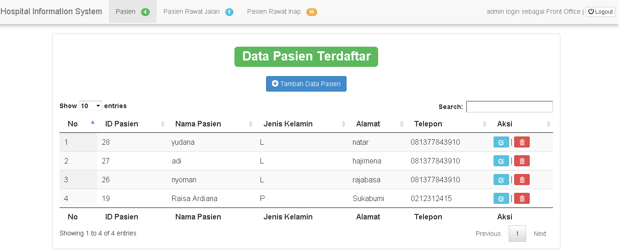The height and width of the screenshot is (251, 619).
Task: Click 'admin login sebagai Front Office' text
Action: coord(533,11)
